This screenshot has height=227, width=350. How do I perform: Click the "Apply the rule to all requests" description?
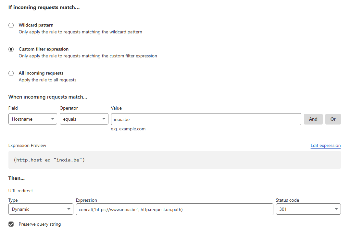[47, 80]
